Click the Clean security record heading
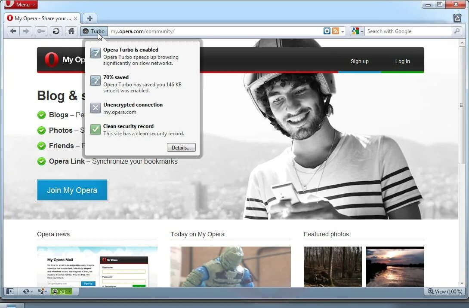This screenshot has height=308, width=469. tap(128, 126)
